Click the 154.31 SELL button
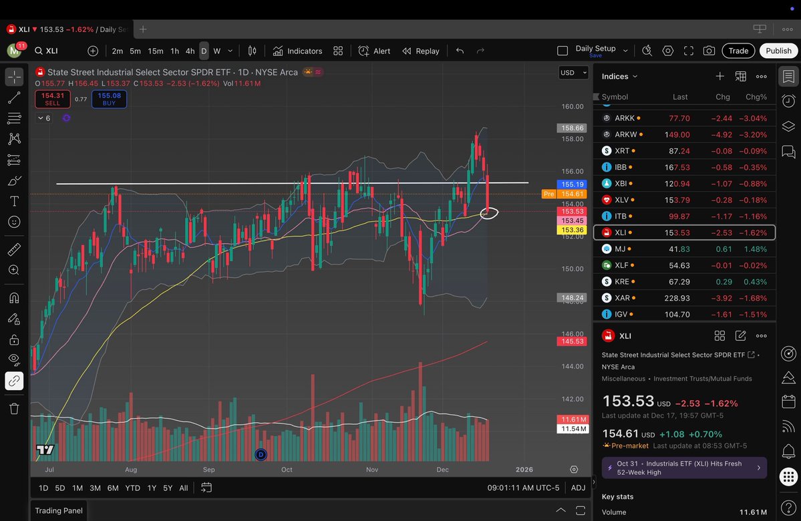 [x=53, y=99]
